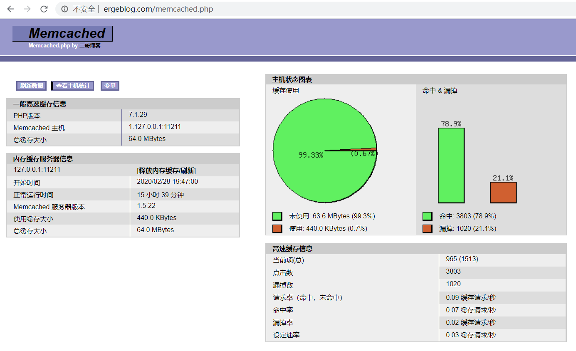Select uptime value 15 小时 39 分钟
The image size is (576, 351).
160,195
